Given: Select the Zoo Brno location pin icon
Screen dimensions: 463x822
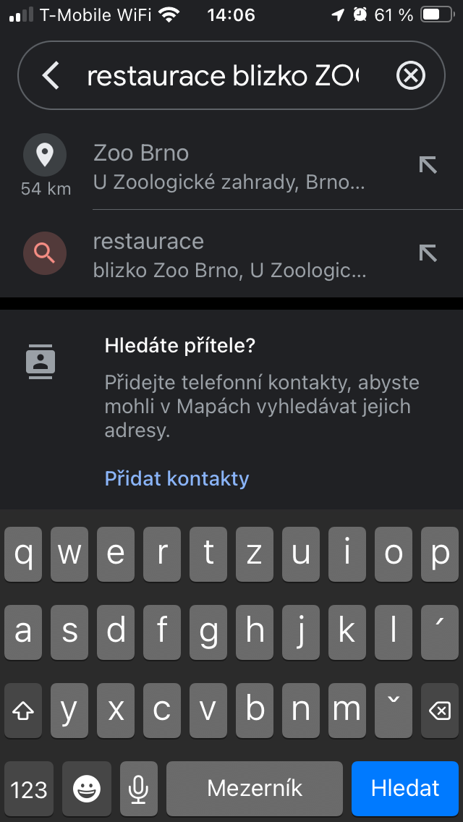Looking at the screenshot, I should tap(45, 155).
